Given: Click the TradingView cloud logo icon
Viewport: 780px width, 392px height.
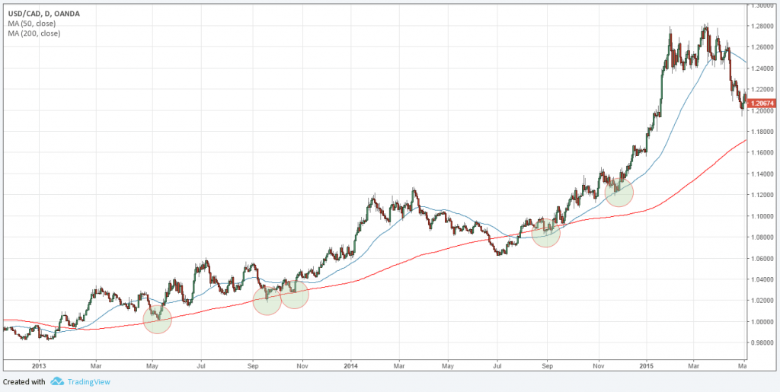Looking at the screenshot, I should point(57,381).
